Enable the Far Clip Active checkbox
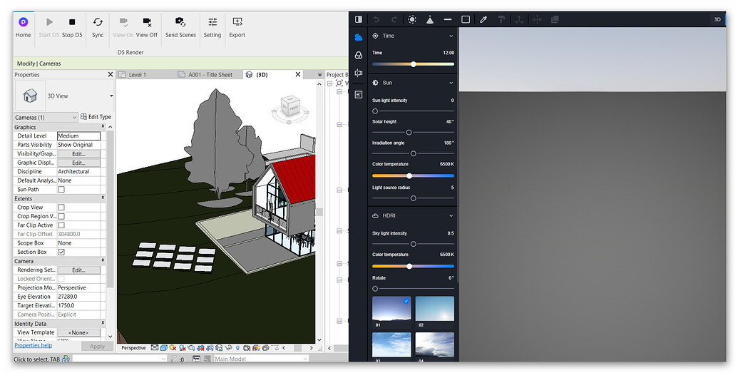This screenshot has height=373, width=738. 61,225
